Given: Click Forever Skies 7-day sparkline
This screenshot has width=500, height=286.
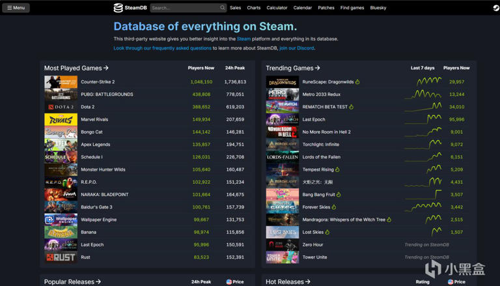Looking at the screenshot, I should 423,207.
